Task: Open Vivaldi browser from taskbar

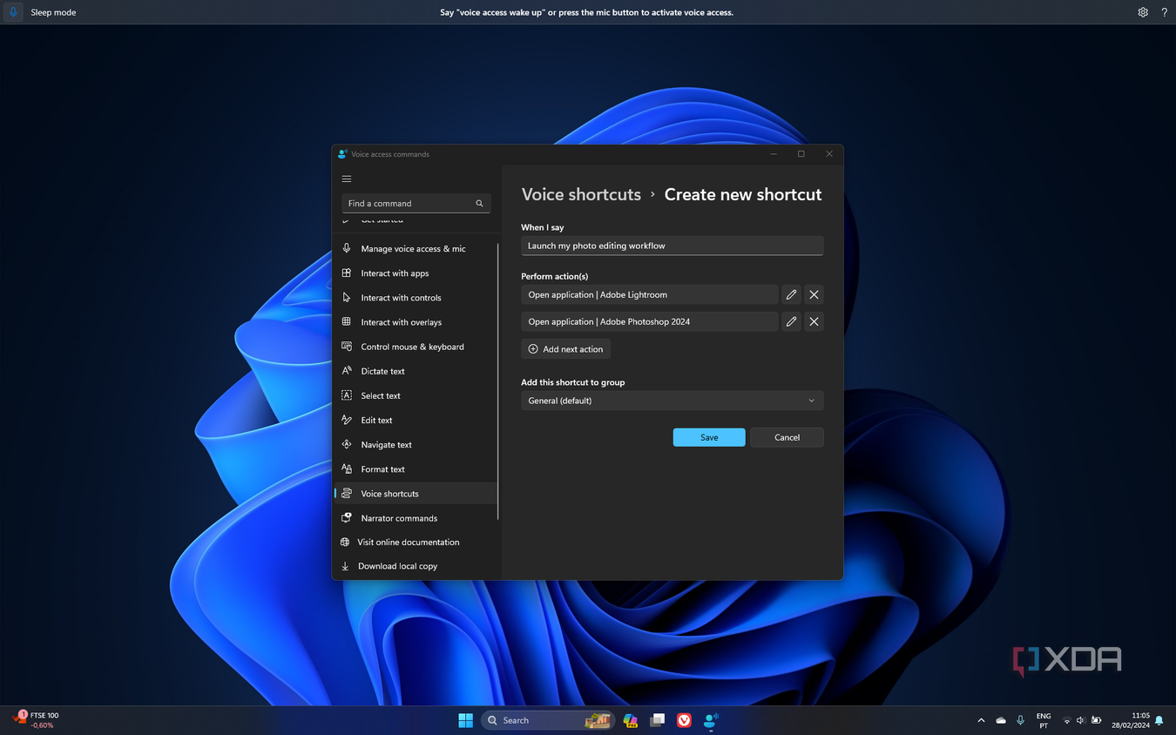Action: pyautogui.click(x=684, y=720)
